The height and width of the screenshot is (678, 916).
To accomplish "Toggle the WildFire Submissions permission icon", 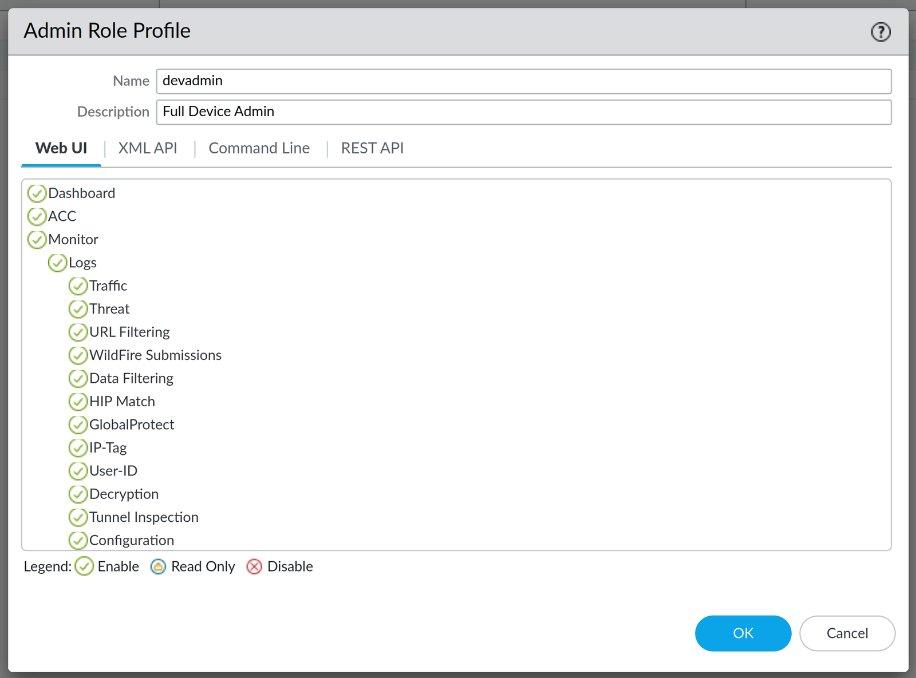I will tap(78, 355).
